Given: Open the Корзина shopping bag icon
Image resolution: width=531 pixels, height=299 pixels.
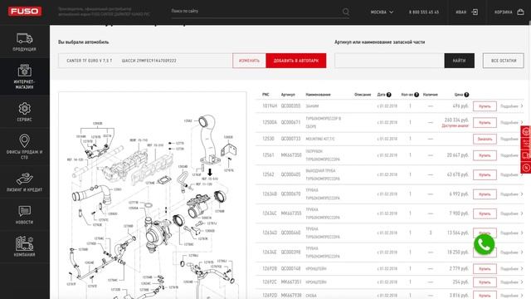Looking at the screenshot, I should coord(520,12).
